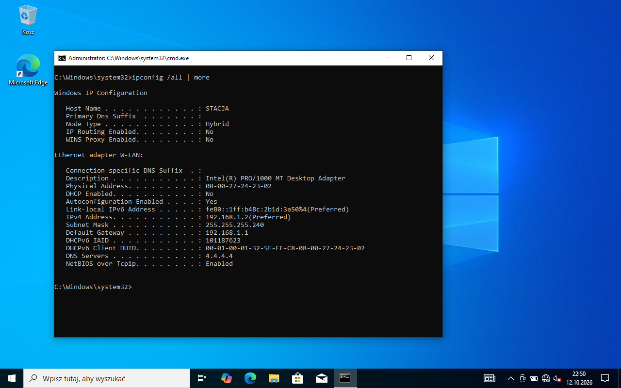The image size is (621, 388).
Task: Click physical address 08-00-27-24-23-02
Action: click(239, 186)
